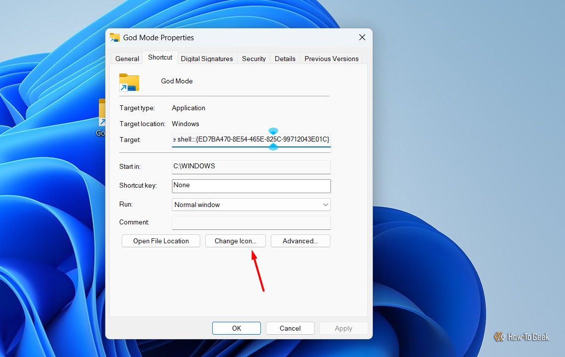Click the God Mode shortcut folder icon
Image resolution: width=565 pixels, height=357 pixels.
(x=129, y=82)
